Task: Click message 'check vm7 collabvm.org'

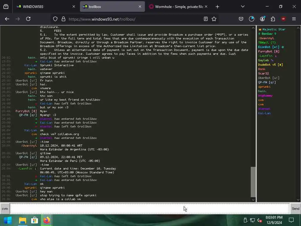Action: pyautogui.click(x=59, y=134)
